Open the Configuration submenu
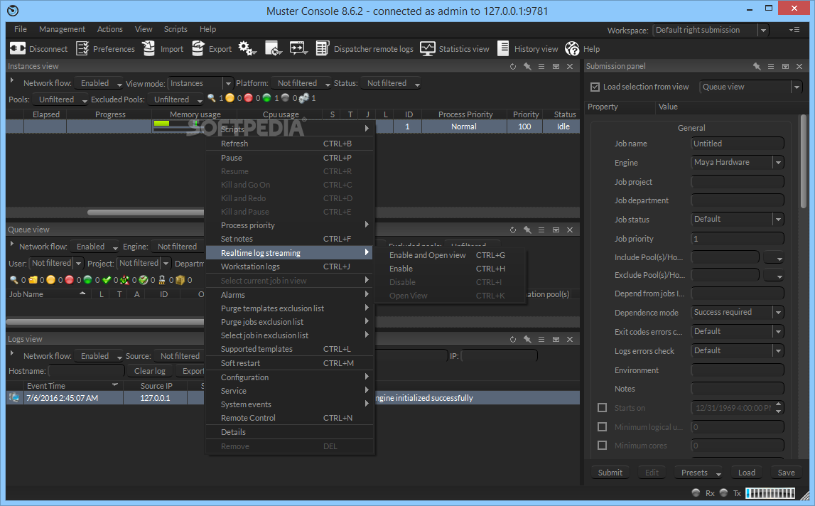The image size is (815, 506). point(289,377)
